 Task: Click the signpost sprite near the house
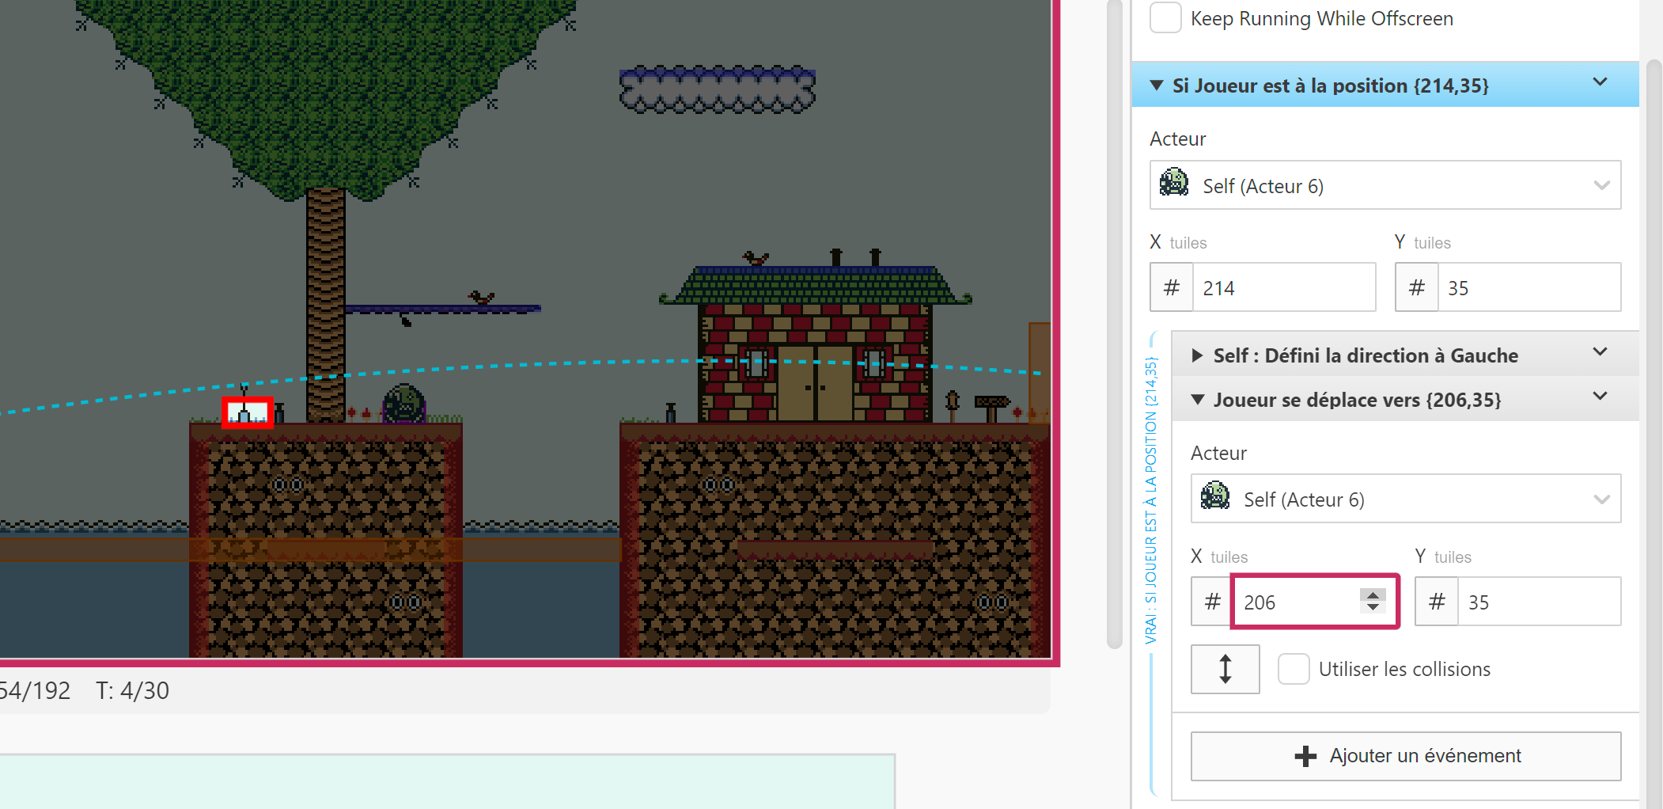[x=991, y=406]
